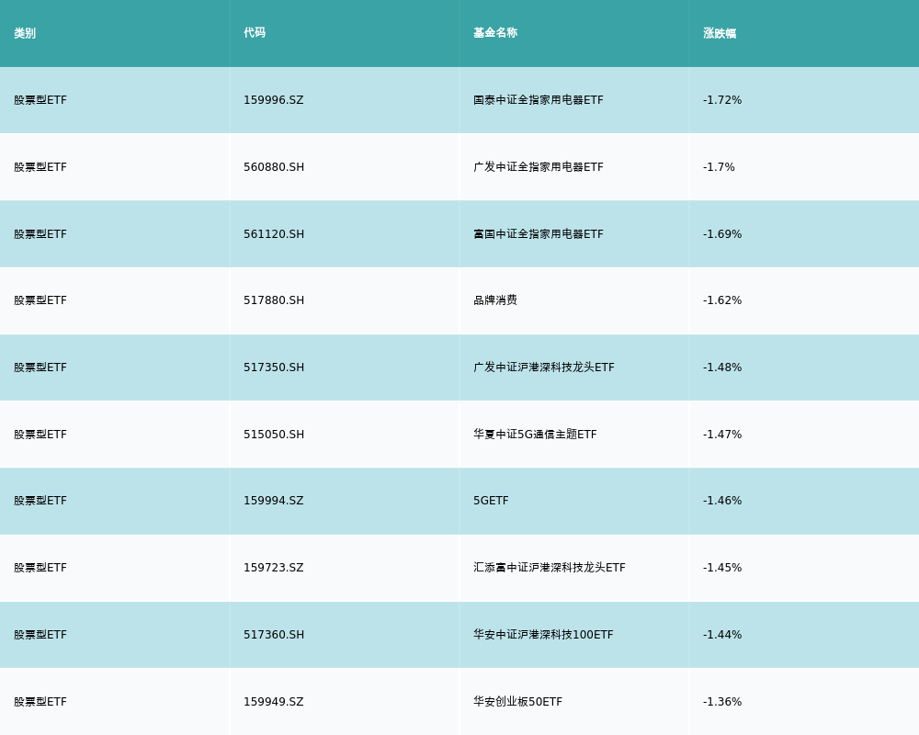Viewport: 919px width, 735px height.
Task: Click the 类别 column header
Action: point(25,33)
